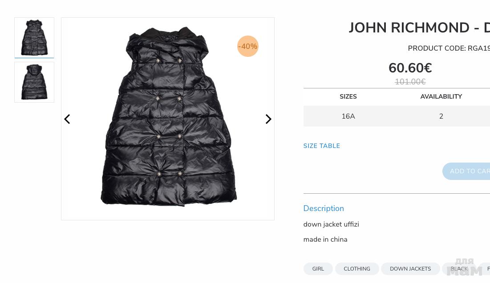The image size is (490, 283).
Task: Select the back-view vest thumbnail
Action: coord(34,82)
